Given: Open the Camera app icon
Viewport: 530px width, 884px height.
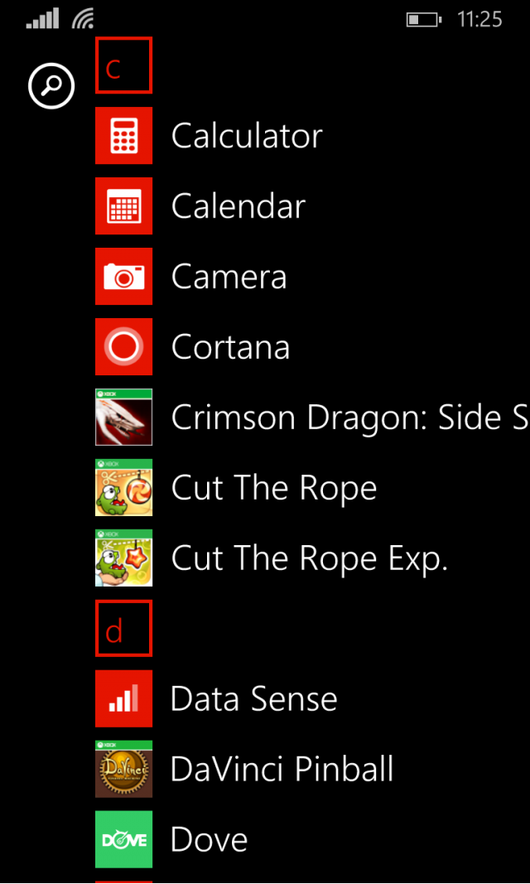Looking at the screenshot, I should (123, 276).
